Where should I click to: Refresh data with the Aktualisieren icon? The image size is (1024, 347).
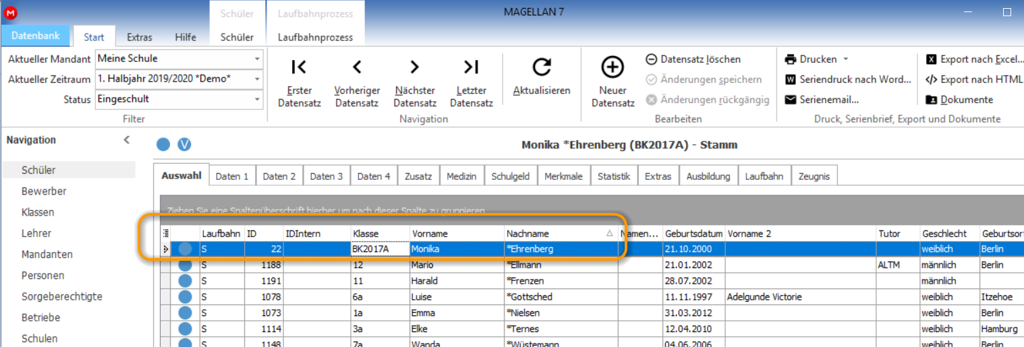tap(541, 67)
